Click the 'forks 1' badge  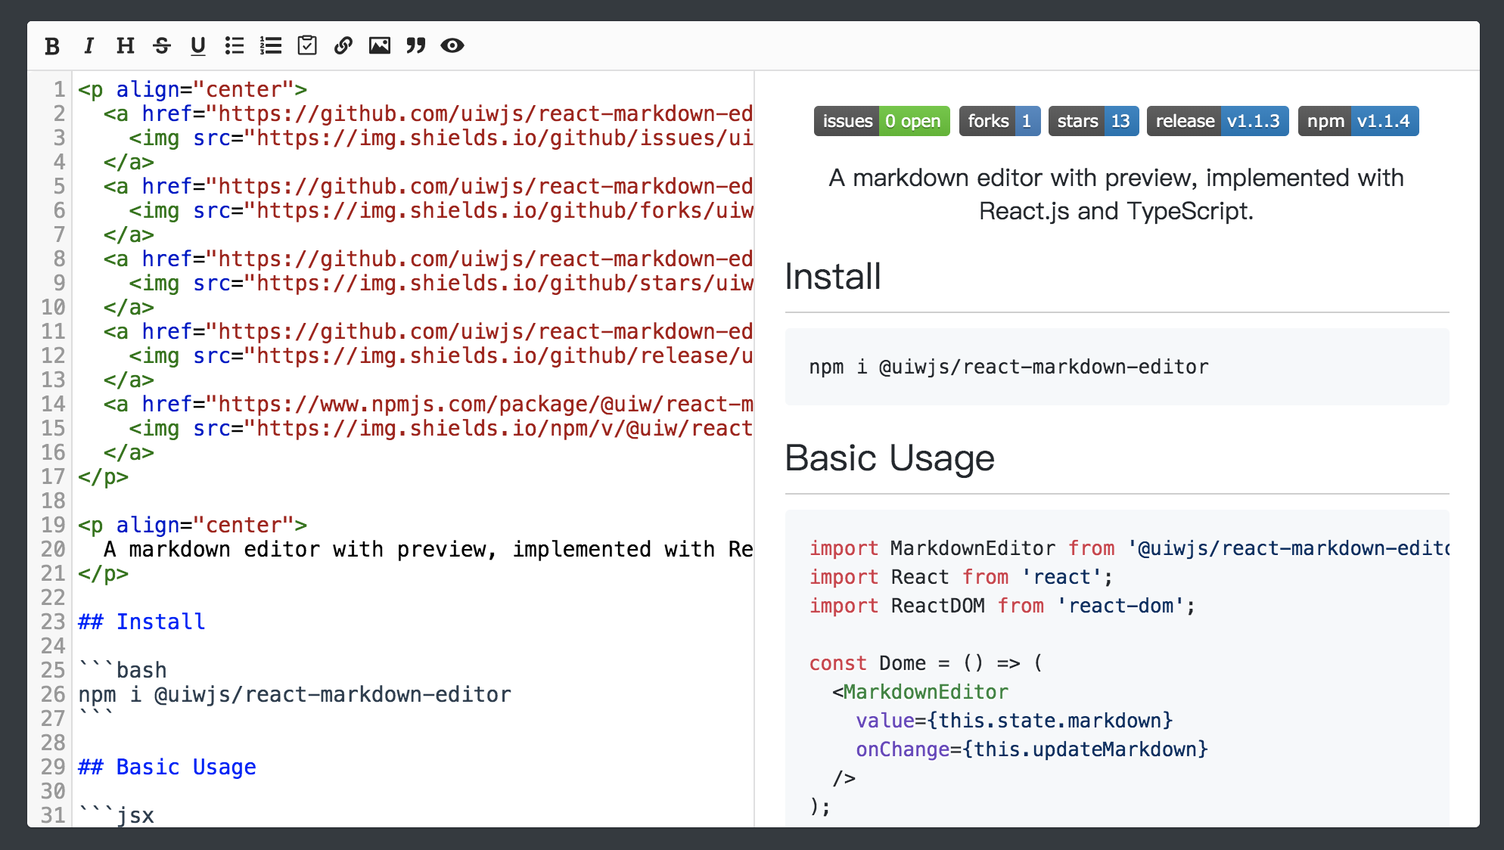[999, 120]
